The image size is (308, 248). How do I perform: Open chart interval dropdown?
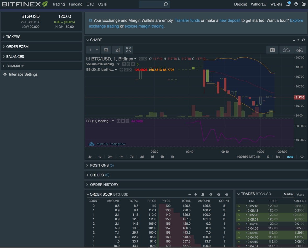(93, 50)
